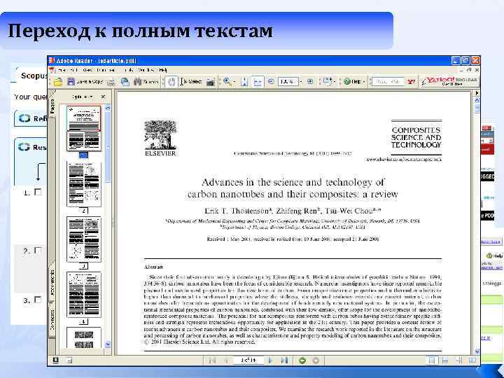Go to previous page button
Image resolution: width=504 pixels, height=378 pixels.
point(225,360)
